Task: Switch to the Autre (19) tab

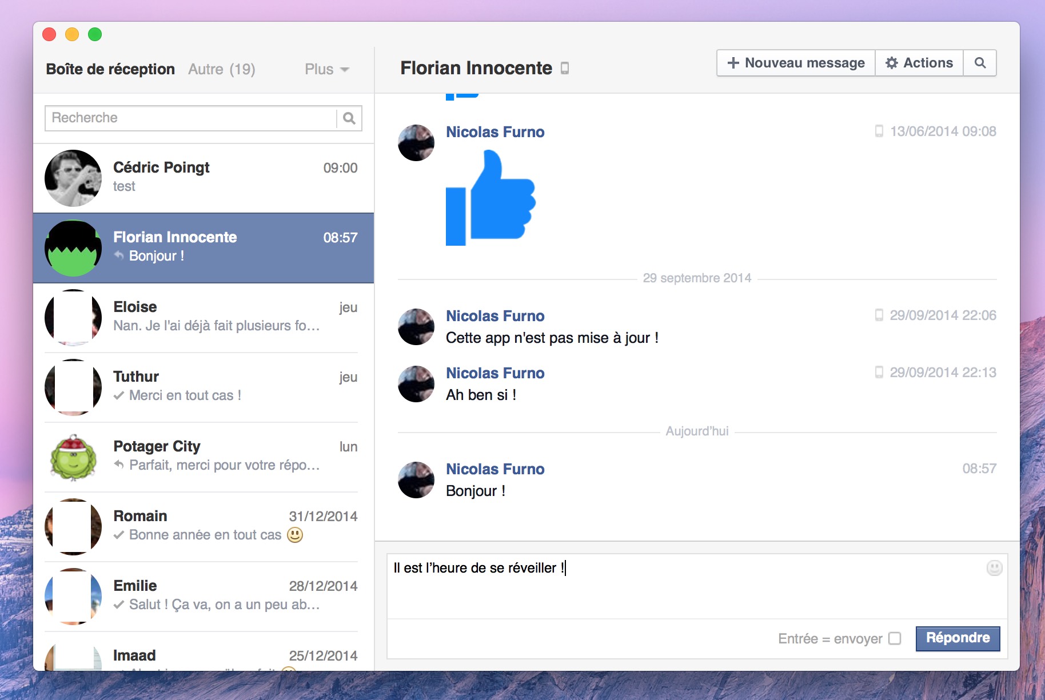Action: coord(222,69)
